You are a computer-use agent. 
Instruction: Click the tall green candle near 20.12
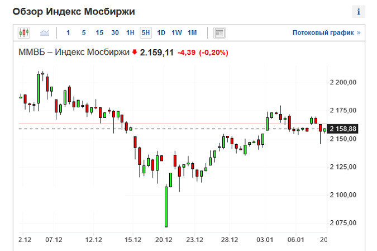(x=166, y=207)
